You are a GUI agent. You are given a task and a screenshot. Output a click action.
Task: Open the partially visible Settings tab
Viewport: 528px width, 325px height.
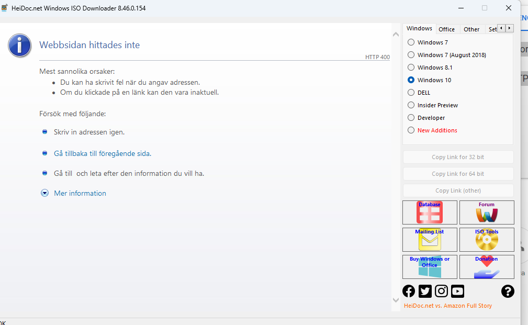(492, 29)
